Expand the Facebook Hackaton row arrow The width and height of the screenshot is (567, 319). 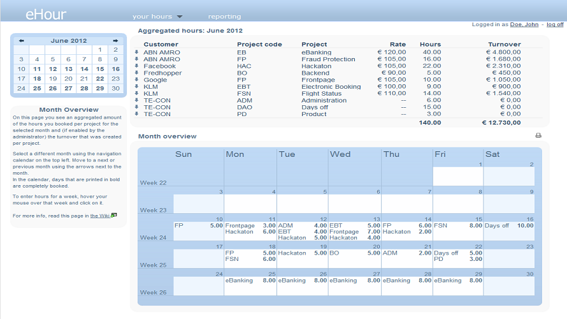137,66
